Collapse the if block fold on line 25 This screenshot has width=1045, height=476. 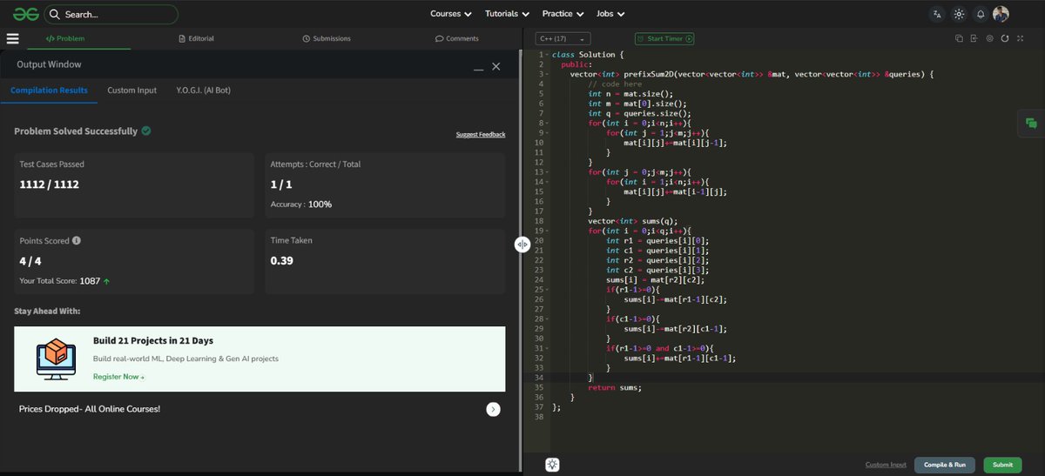(547, 290)
